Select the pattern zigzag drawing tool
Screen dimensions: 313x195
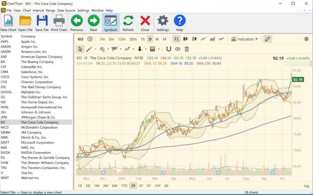127,49
